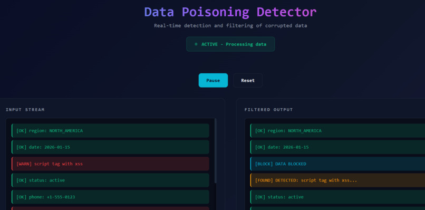
Task: Click the '[FOUND] DETECTED: script tag with xss...' entry
Action: click(337, 180)
